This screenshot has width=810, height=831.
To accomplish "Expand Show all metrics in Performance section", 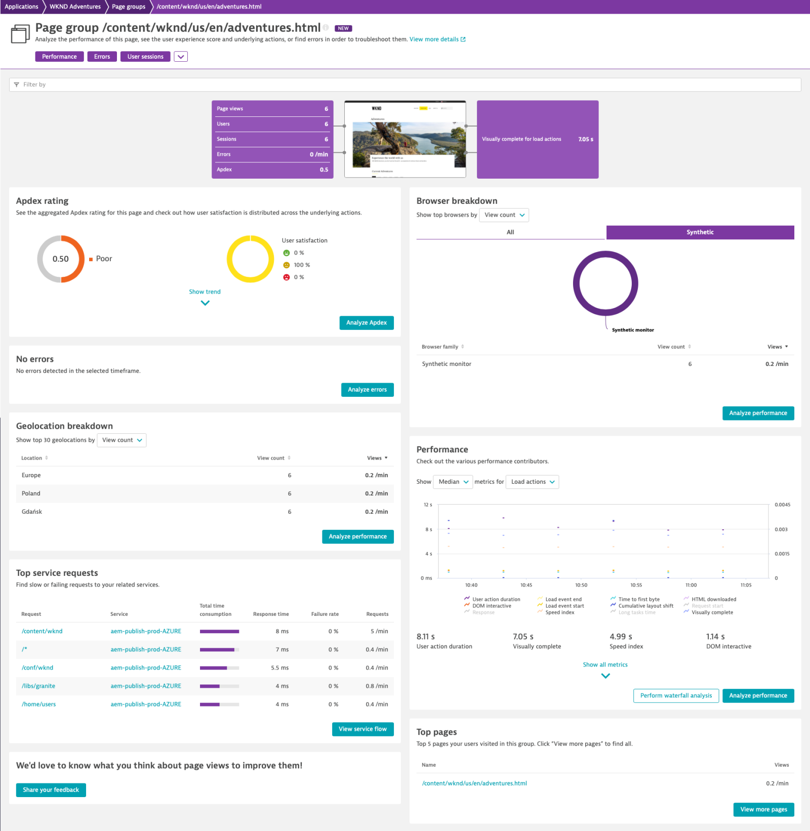I will 605,664.
